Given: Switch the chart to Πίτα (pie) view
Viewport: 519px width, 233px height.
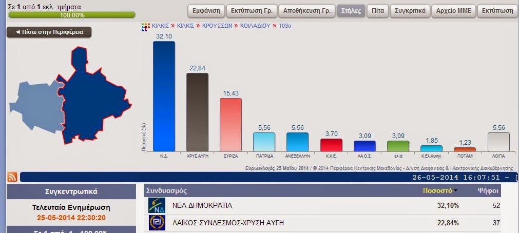Looking at the screenshot, I should pyautogui.click(x=377, y=11).
